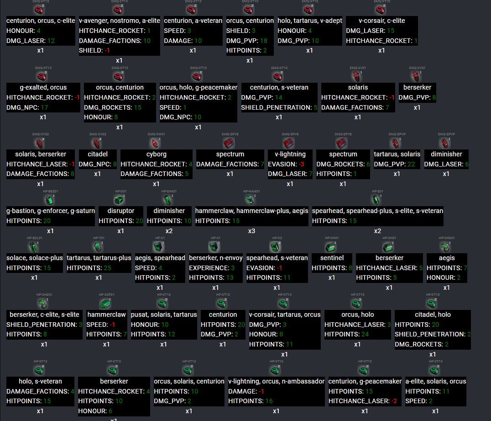The width and height of the screenshot is (491, 421).
Task: Select the HP-SOL01 solace module icon
Action: (x=35, y=247)
